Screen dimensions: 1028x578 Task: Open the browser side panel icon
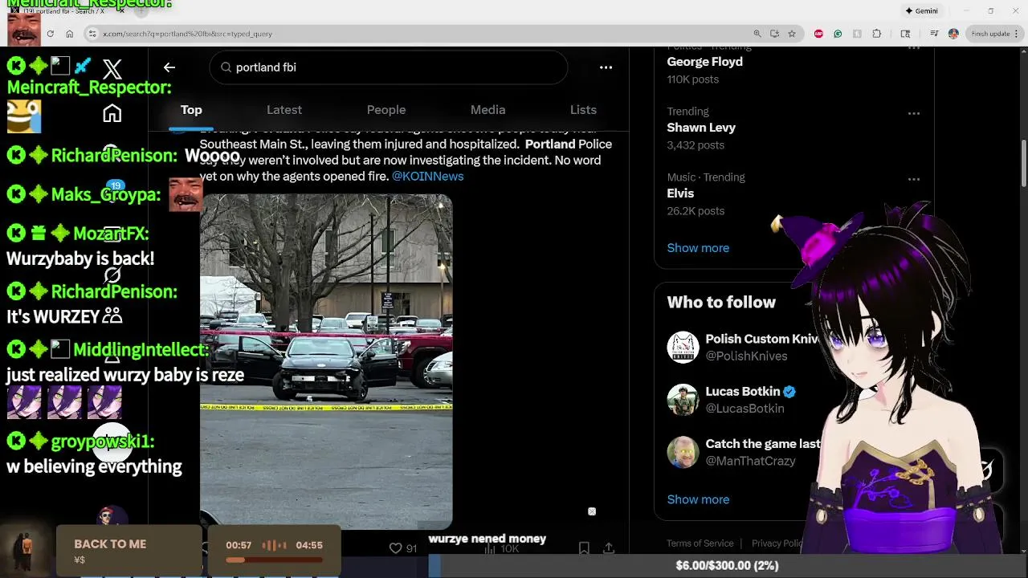tap(905, 34)
